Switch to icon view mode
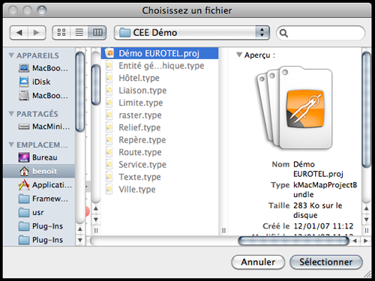This screenshot has height=281, width=375. tap(61, 33)
